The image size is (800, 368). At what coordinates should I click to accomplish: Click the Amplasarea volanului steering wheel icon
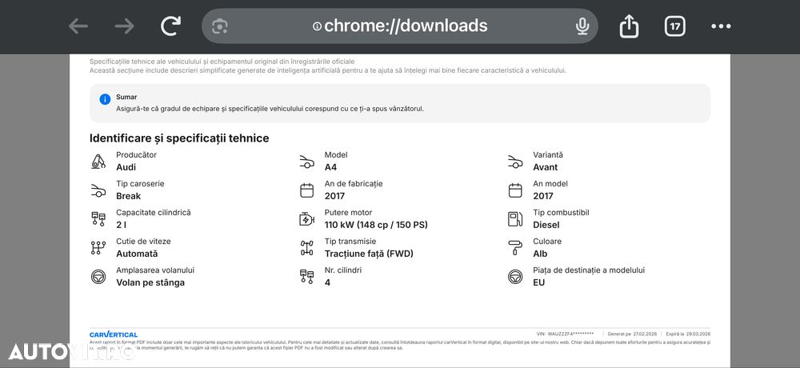click(98, 277)
